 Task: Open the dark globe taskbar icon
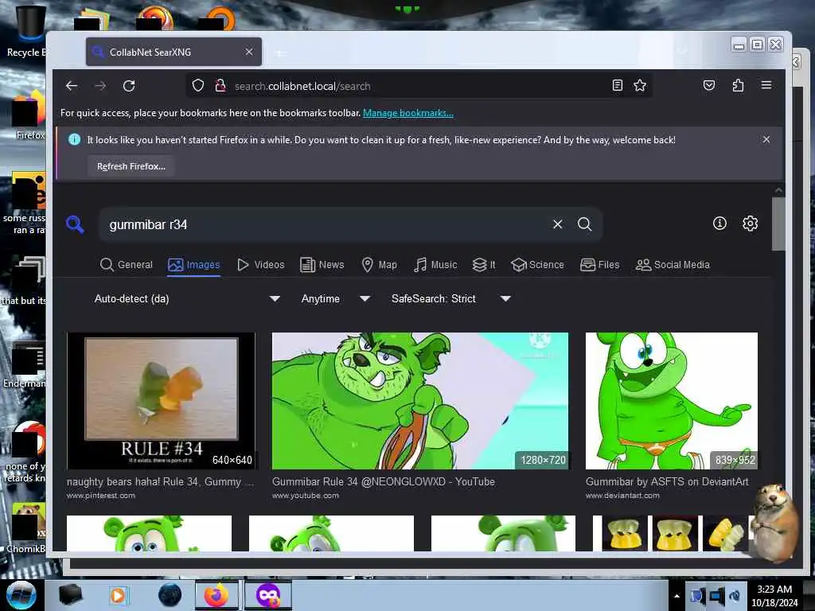pyautogui.click(x=170, y=595)
